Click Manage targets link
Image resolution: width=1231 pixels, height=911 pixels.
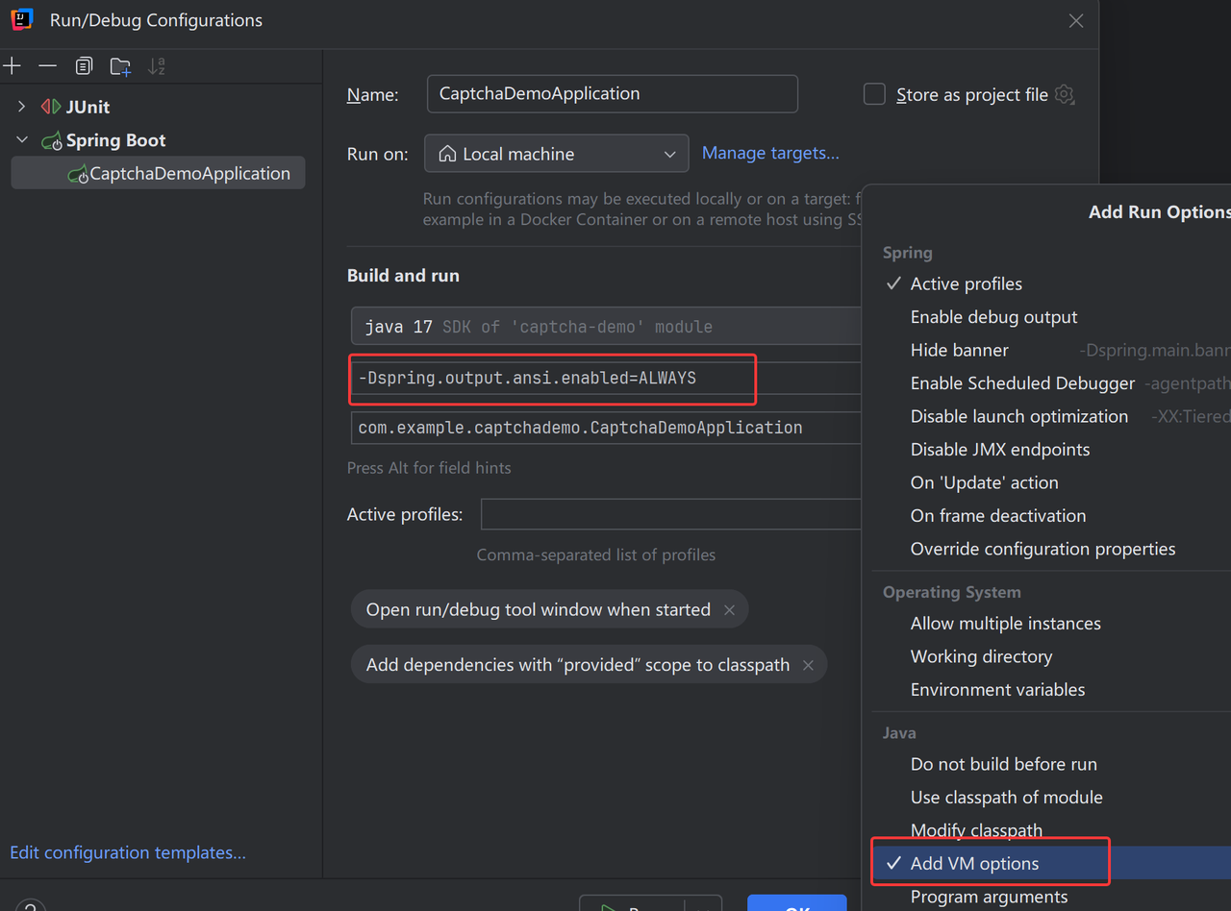(x=770, y=153)
